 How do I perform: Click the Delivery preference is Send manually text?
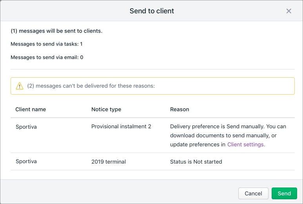[223, 127]
